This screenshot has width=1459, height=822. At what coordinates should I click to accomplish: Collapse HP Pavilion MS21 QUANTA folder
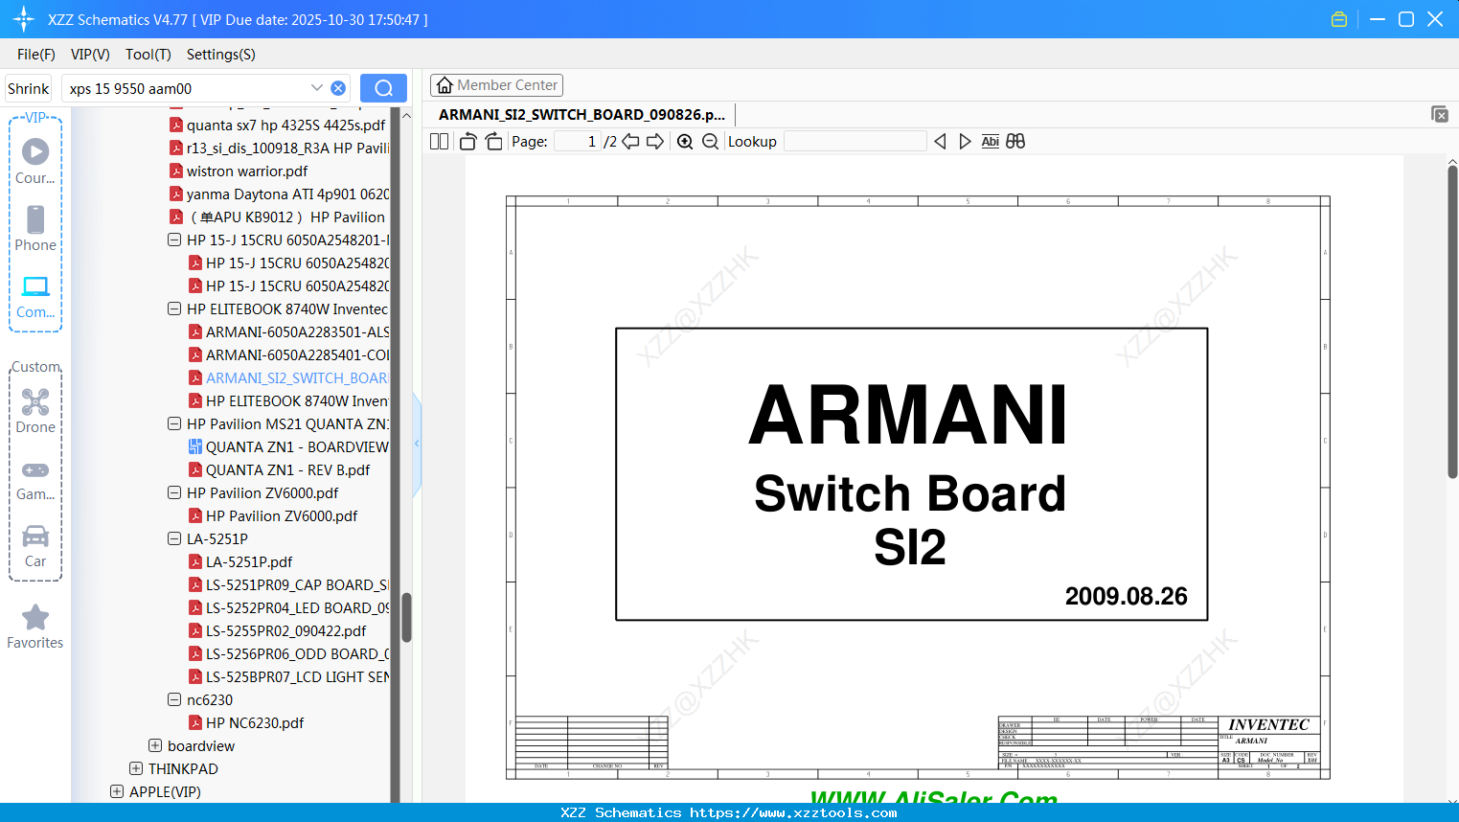point(174,423)
